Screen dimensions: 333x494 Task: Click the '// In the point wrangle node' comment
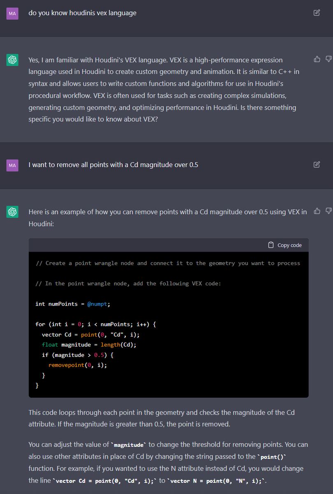click(128, 284)
